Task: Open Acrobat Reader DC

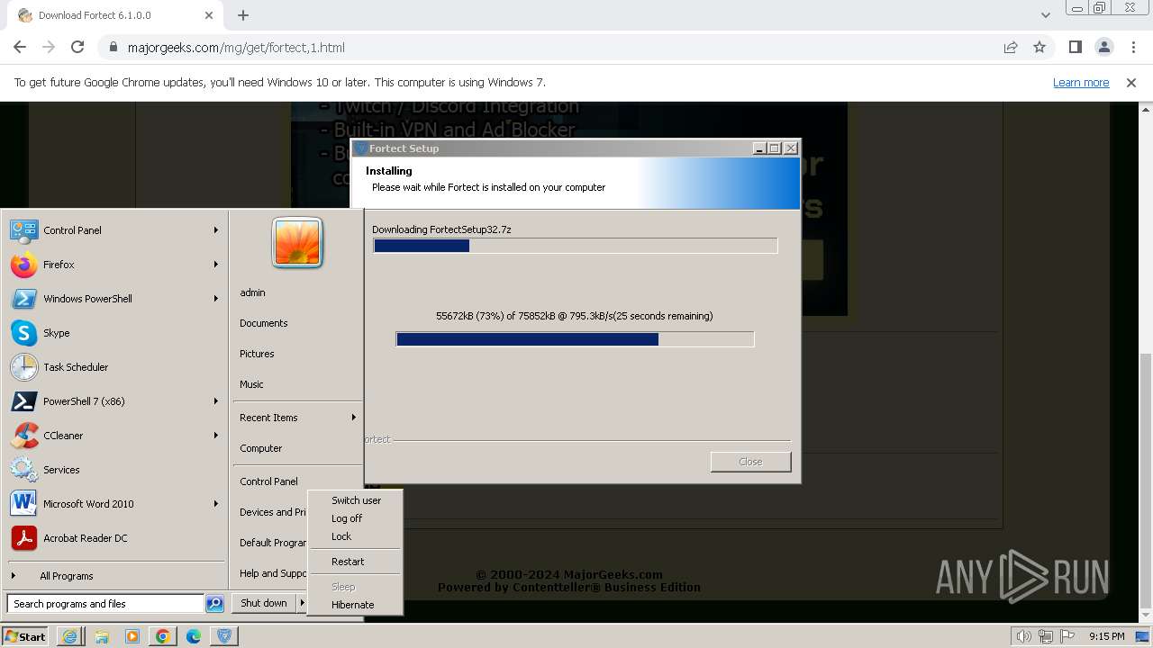Action: coord(114,538)
